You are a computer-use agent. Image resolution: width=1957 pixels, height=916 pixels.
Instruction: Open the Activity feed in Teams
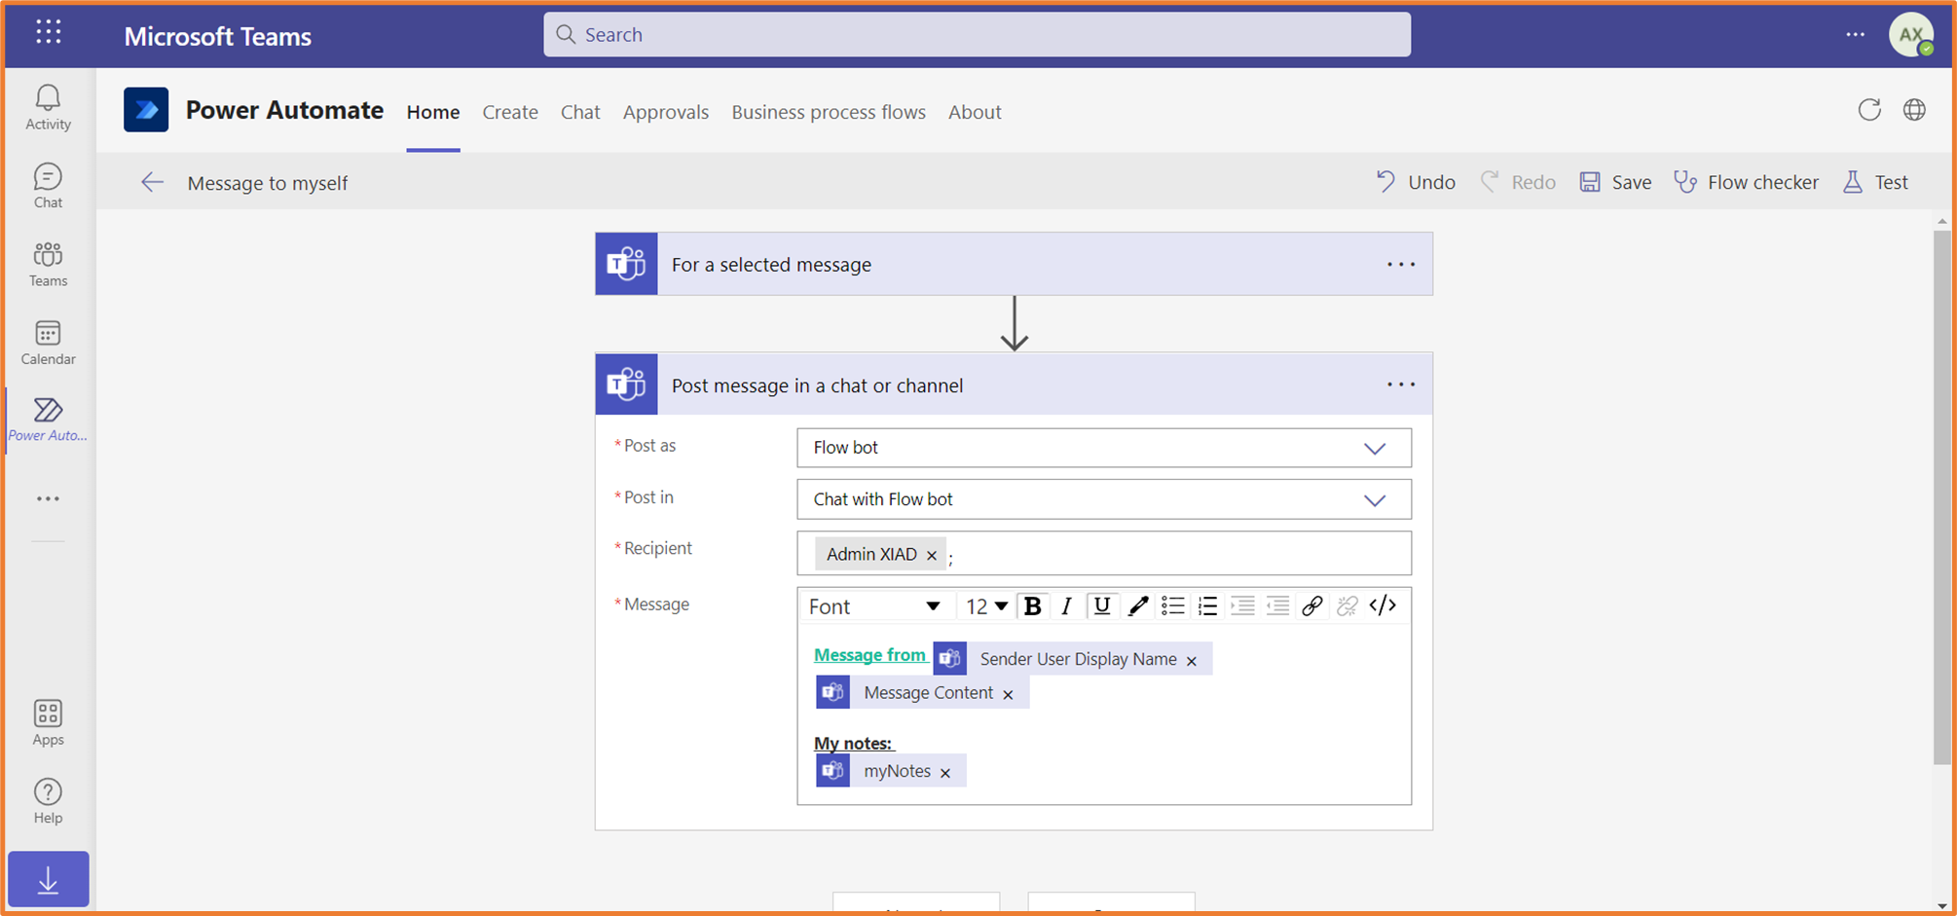(47, 107)
